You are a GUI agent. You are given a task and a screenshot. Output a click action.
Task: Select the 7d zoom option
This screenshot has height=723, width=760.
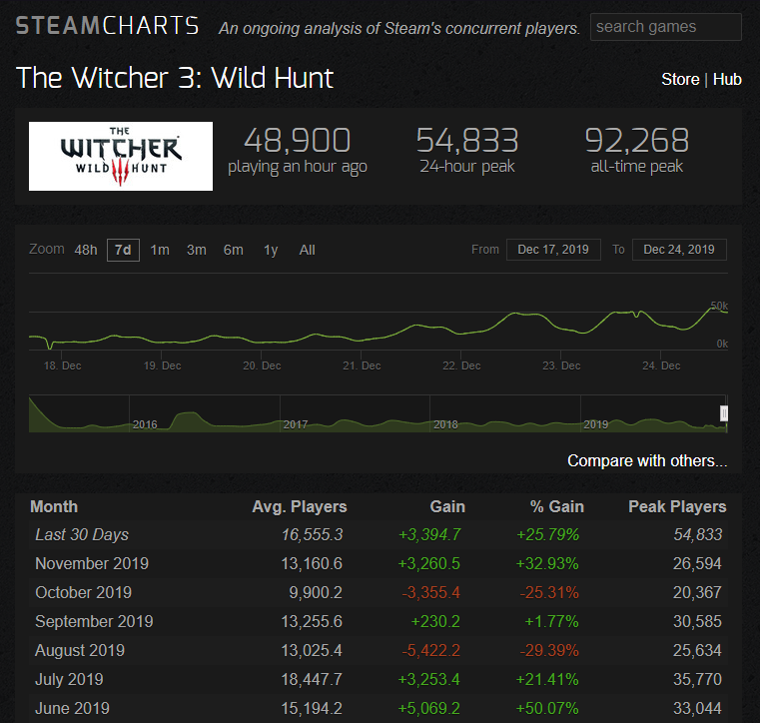pos(123,250)
